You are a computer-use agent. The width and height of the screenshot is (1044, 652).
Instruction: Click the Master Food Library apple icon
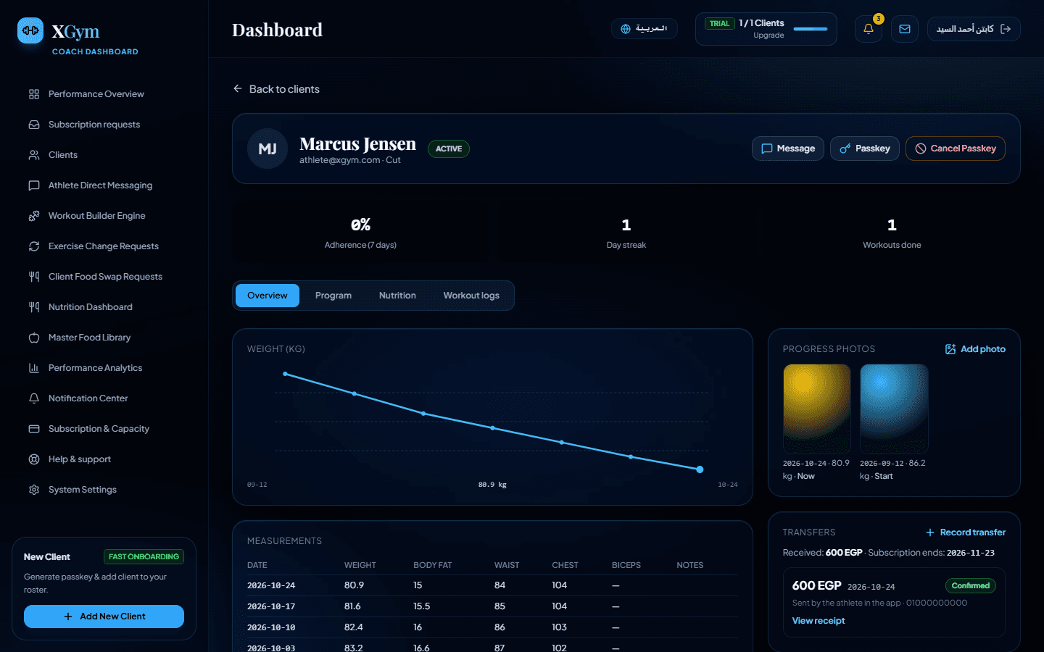tap(34, 338)
